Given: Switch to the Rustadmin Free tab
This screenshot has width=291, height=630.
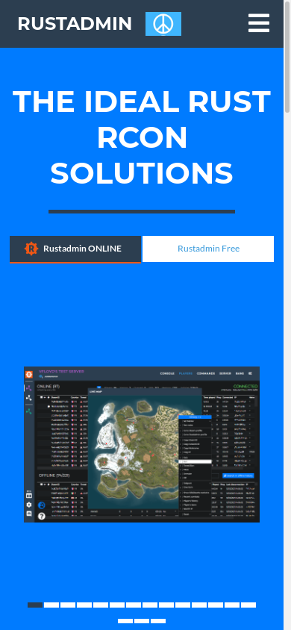Looking at the screenshot, I should 208,249.
